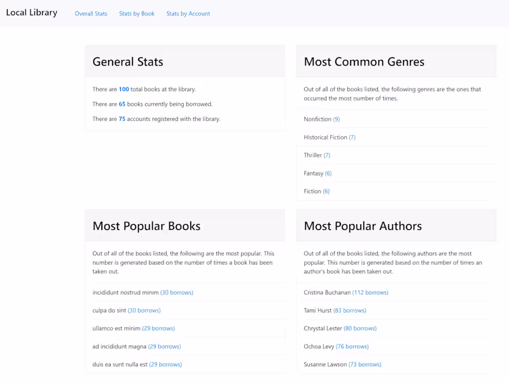The image size is (509, 382).
Task: Open the Stats by Book tab
Action: pos(136,13)
